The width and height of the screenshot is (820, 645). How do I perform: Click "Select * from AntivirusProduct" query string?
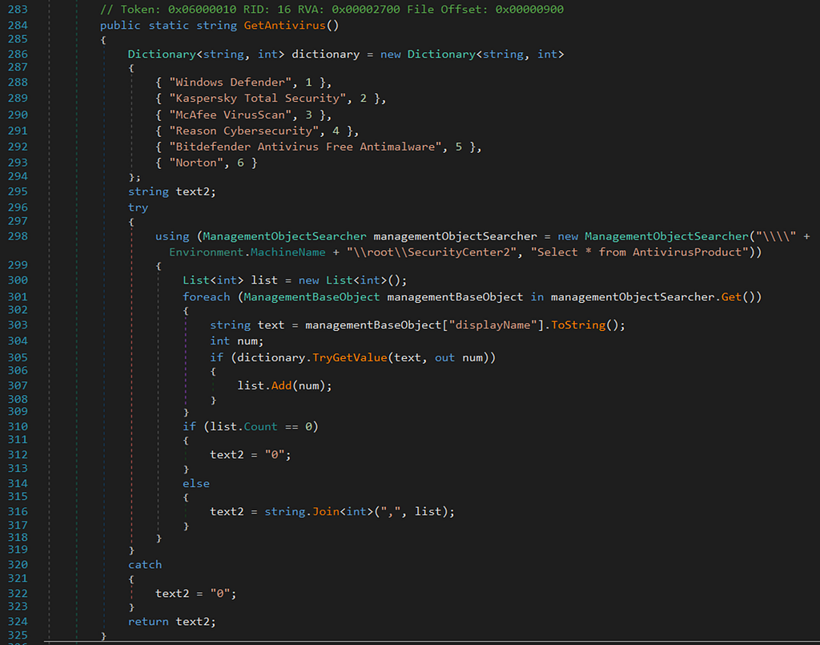[x=640, y=252]
